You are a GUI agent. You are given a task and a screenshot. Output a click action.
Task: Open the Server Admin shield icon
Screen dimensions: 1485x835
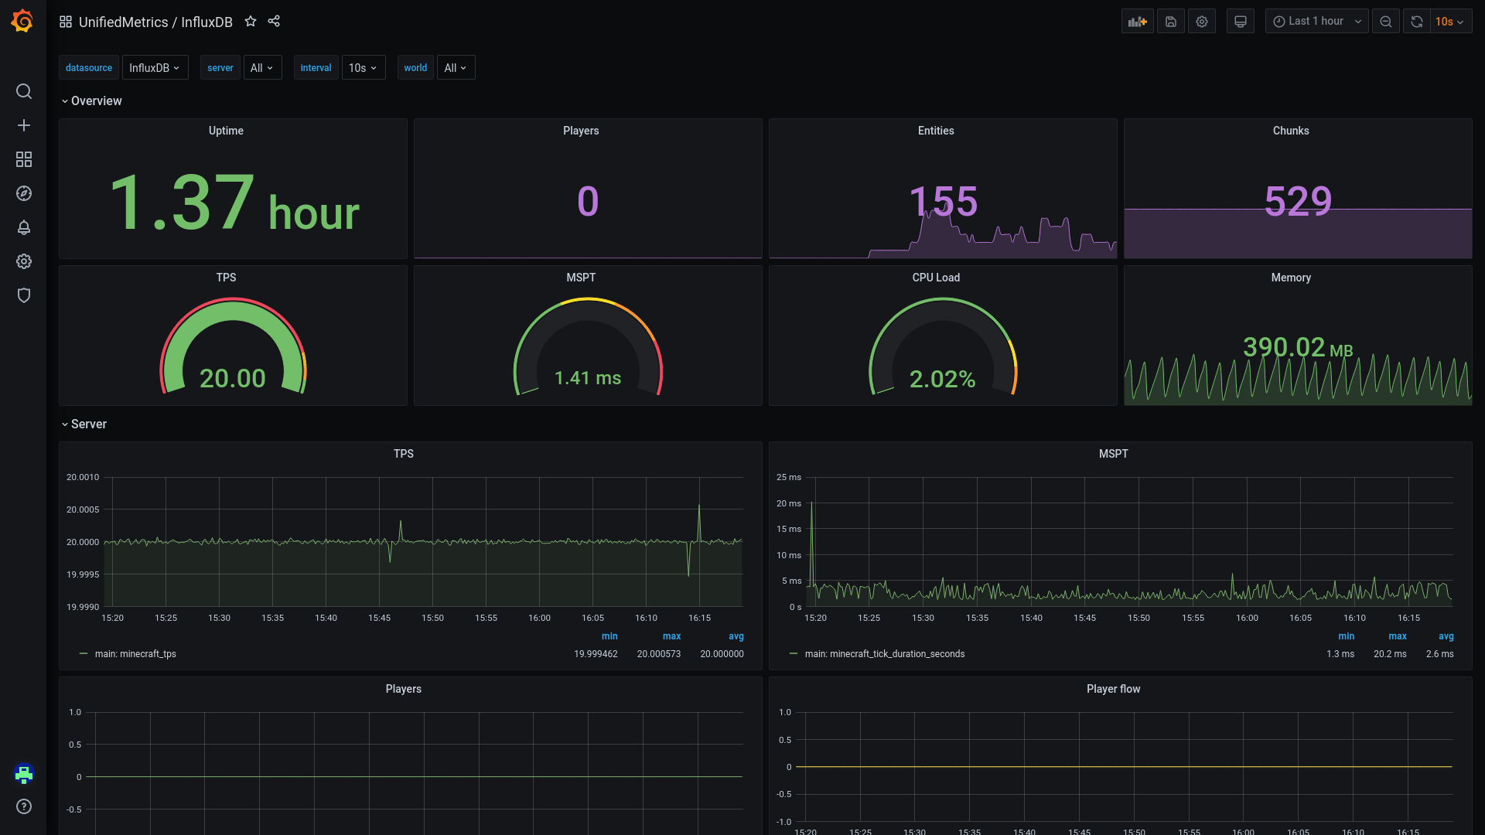24,295
